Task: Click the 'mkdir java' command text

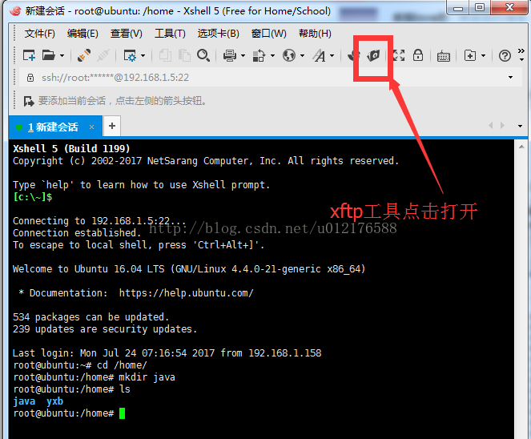Action: click(147, 377)
